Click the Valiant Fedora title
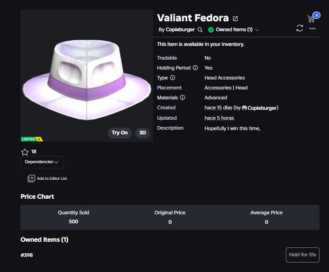This screenshot has width=329, height=272. coord(193,18)
